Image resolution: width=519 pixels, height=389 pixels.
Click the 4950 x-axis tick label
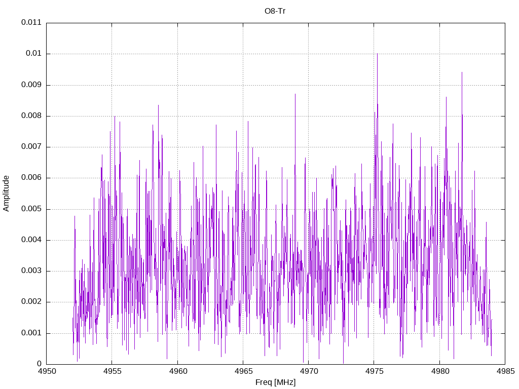[47, 371]
